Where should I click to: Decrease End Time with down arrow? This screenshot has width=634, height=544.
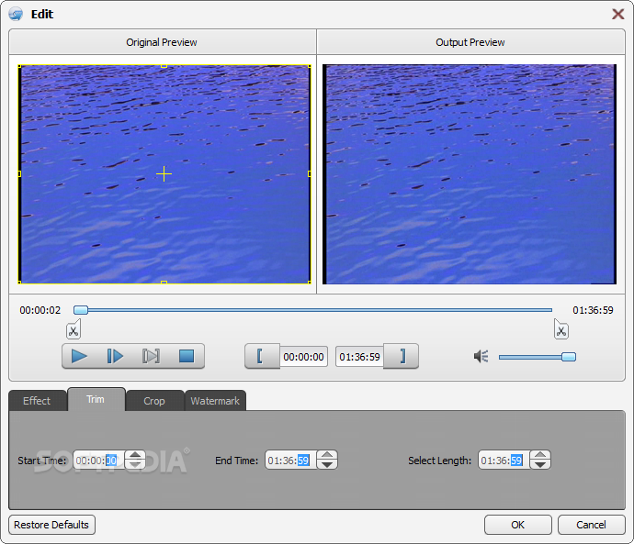(327, 464)
